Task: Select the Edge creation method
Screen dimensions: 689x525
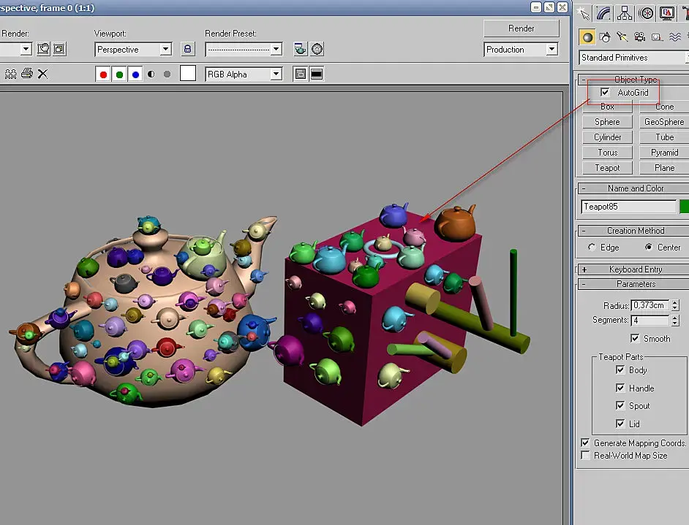Action: 592,248
